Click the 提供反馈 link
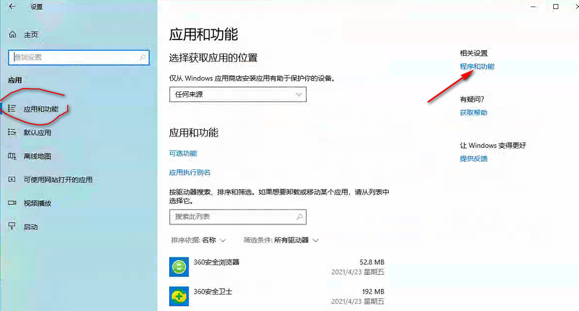579x311 pixels. [473, 158]
